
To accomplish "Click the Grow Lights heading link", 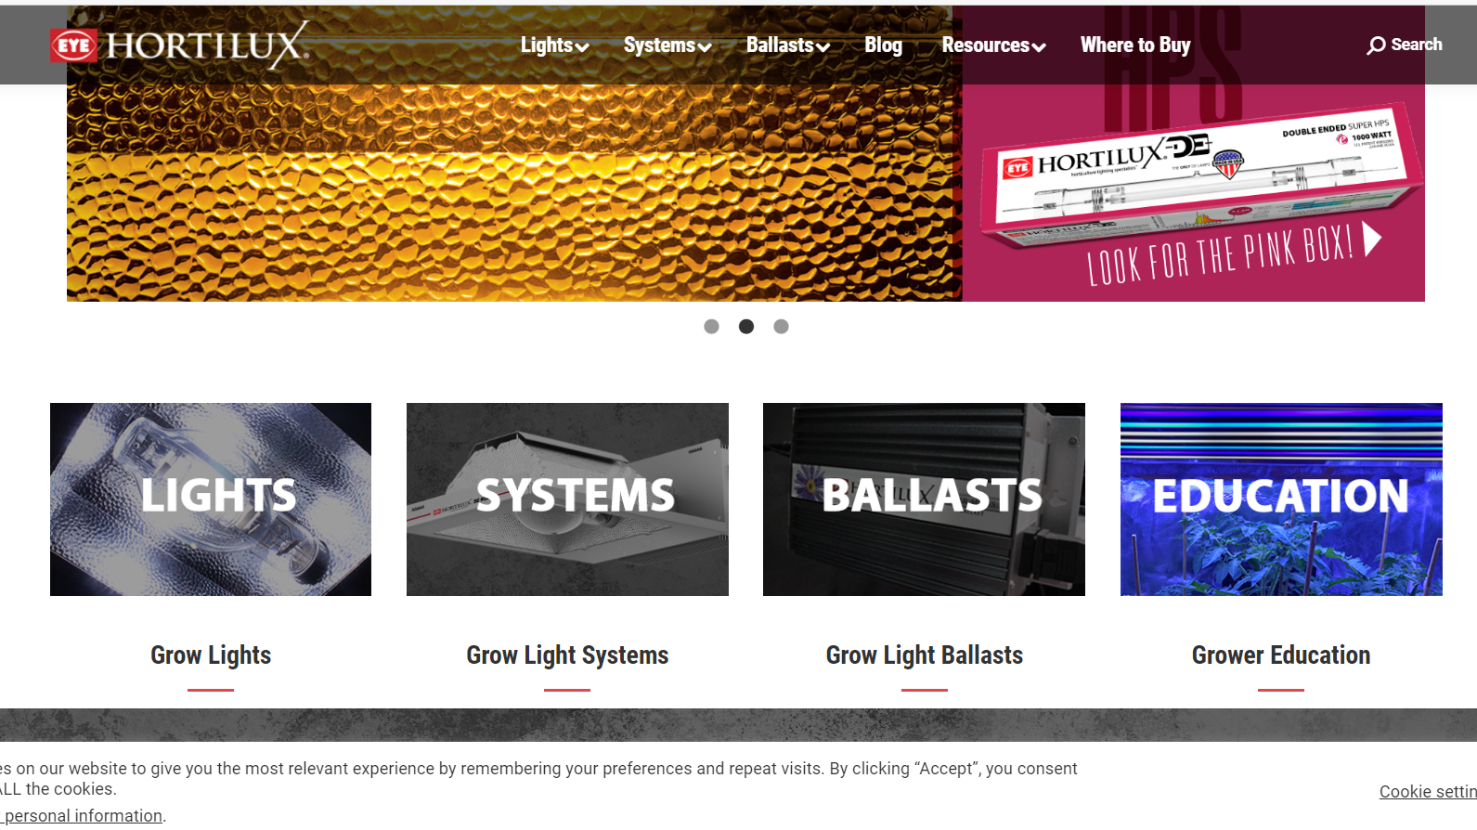I will (x=211, y=655).
